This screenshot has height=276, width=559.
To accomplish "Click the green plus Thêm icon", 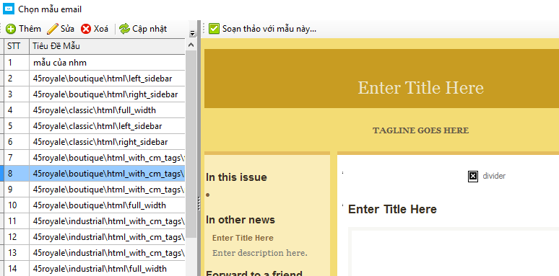I will [11, 29].
